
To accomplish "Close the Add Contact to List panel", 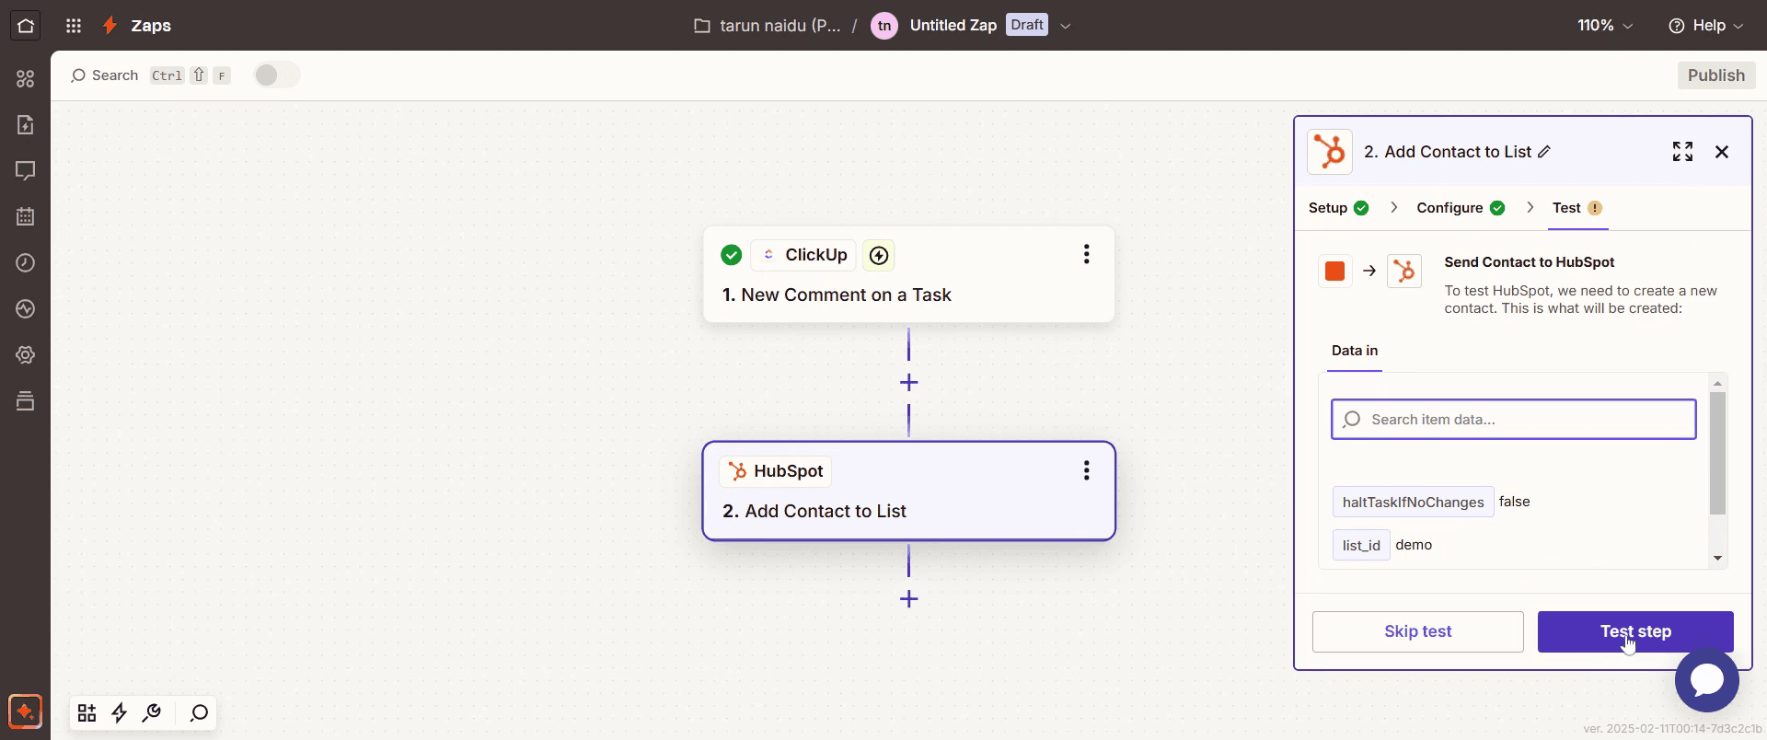I will tap(1722, 152).
